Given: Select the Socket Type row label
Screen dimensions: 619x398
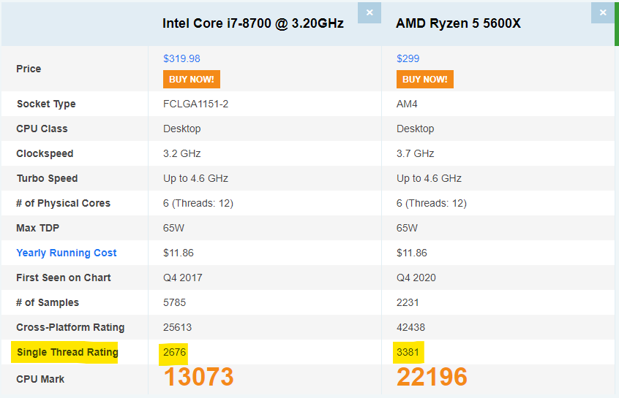Looking at the screenshot, I should coord(46,104).
